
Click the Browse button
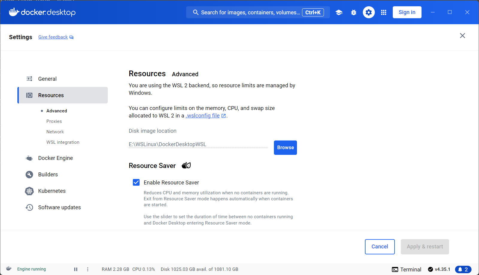tap(285, 148)
